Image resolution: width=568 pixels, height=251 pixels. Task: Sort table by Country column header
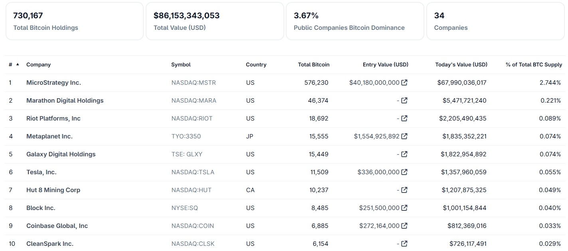[256, 64]
